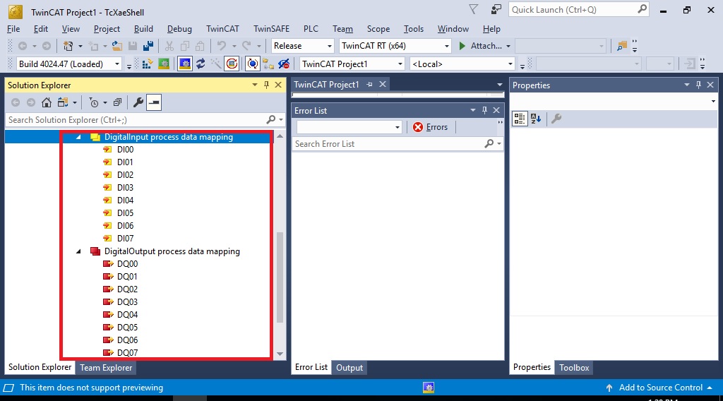
Task: Click Alphabetical sort icon in Properties panel
Action: [536, 119]
